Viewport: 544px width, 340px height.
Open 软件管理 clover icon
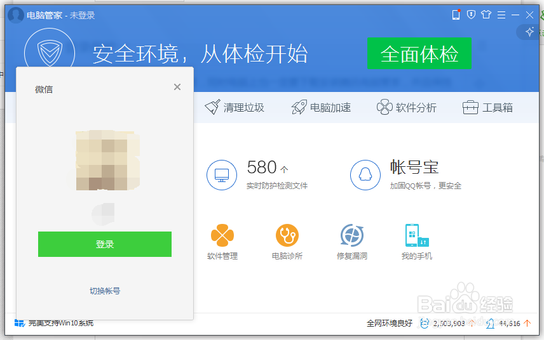tap(222, 235)
